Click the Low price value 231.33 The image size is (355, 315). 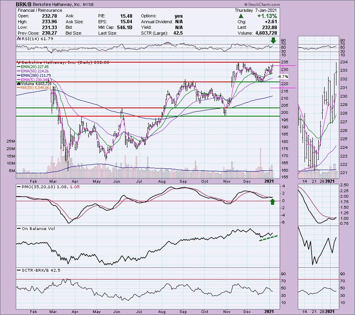coord(49,27)
